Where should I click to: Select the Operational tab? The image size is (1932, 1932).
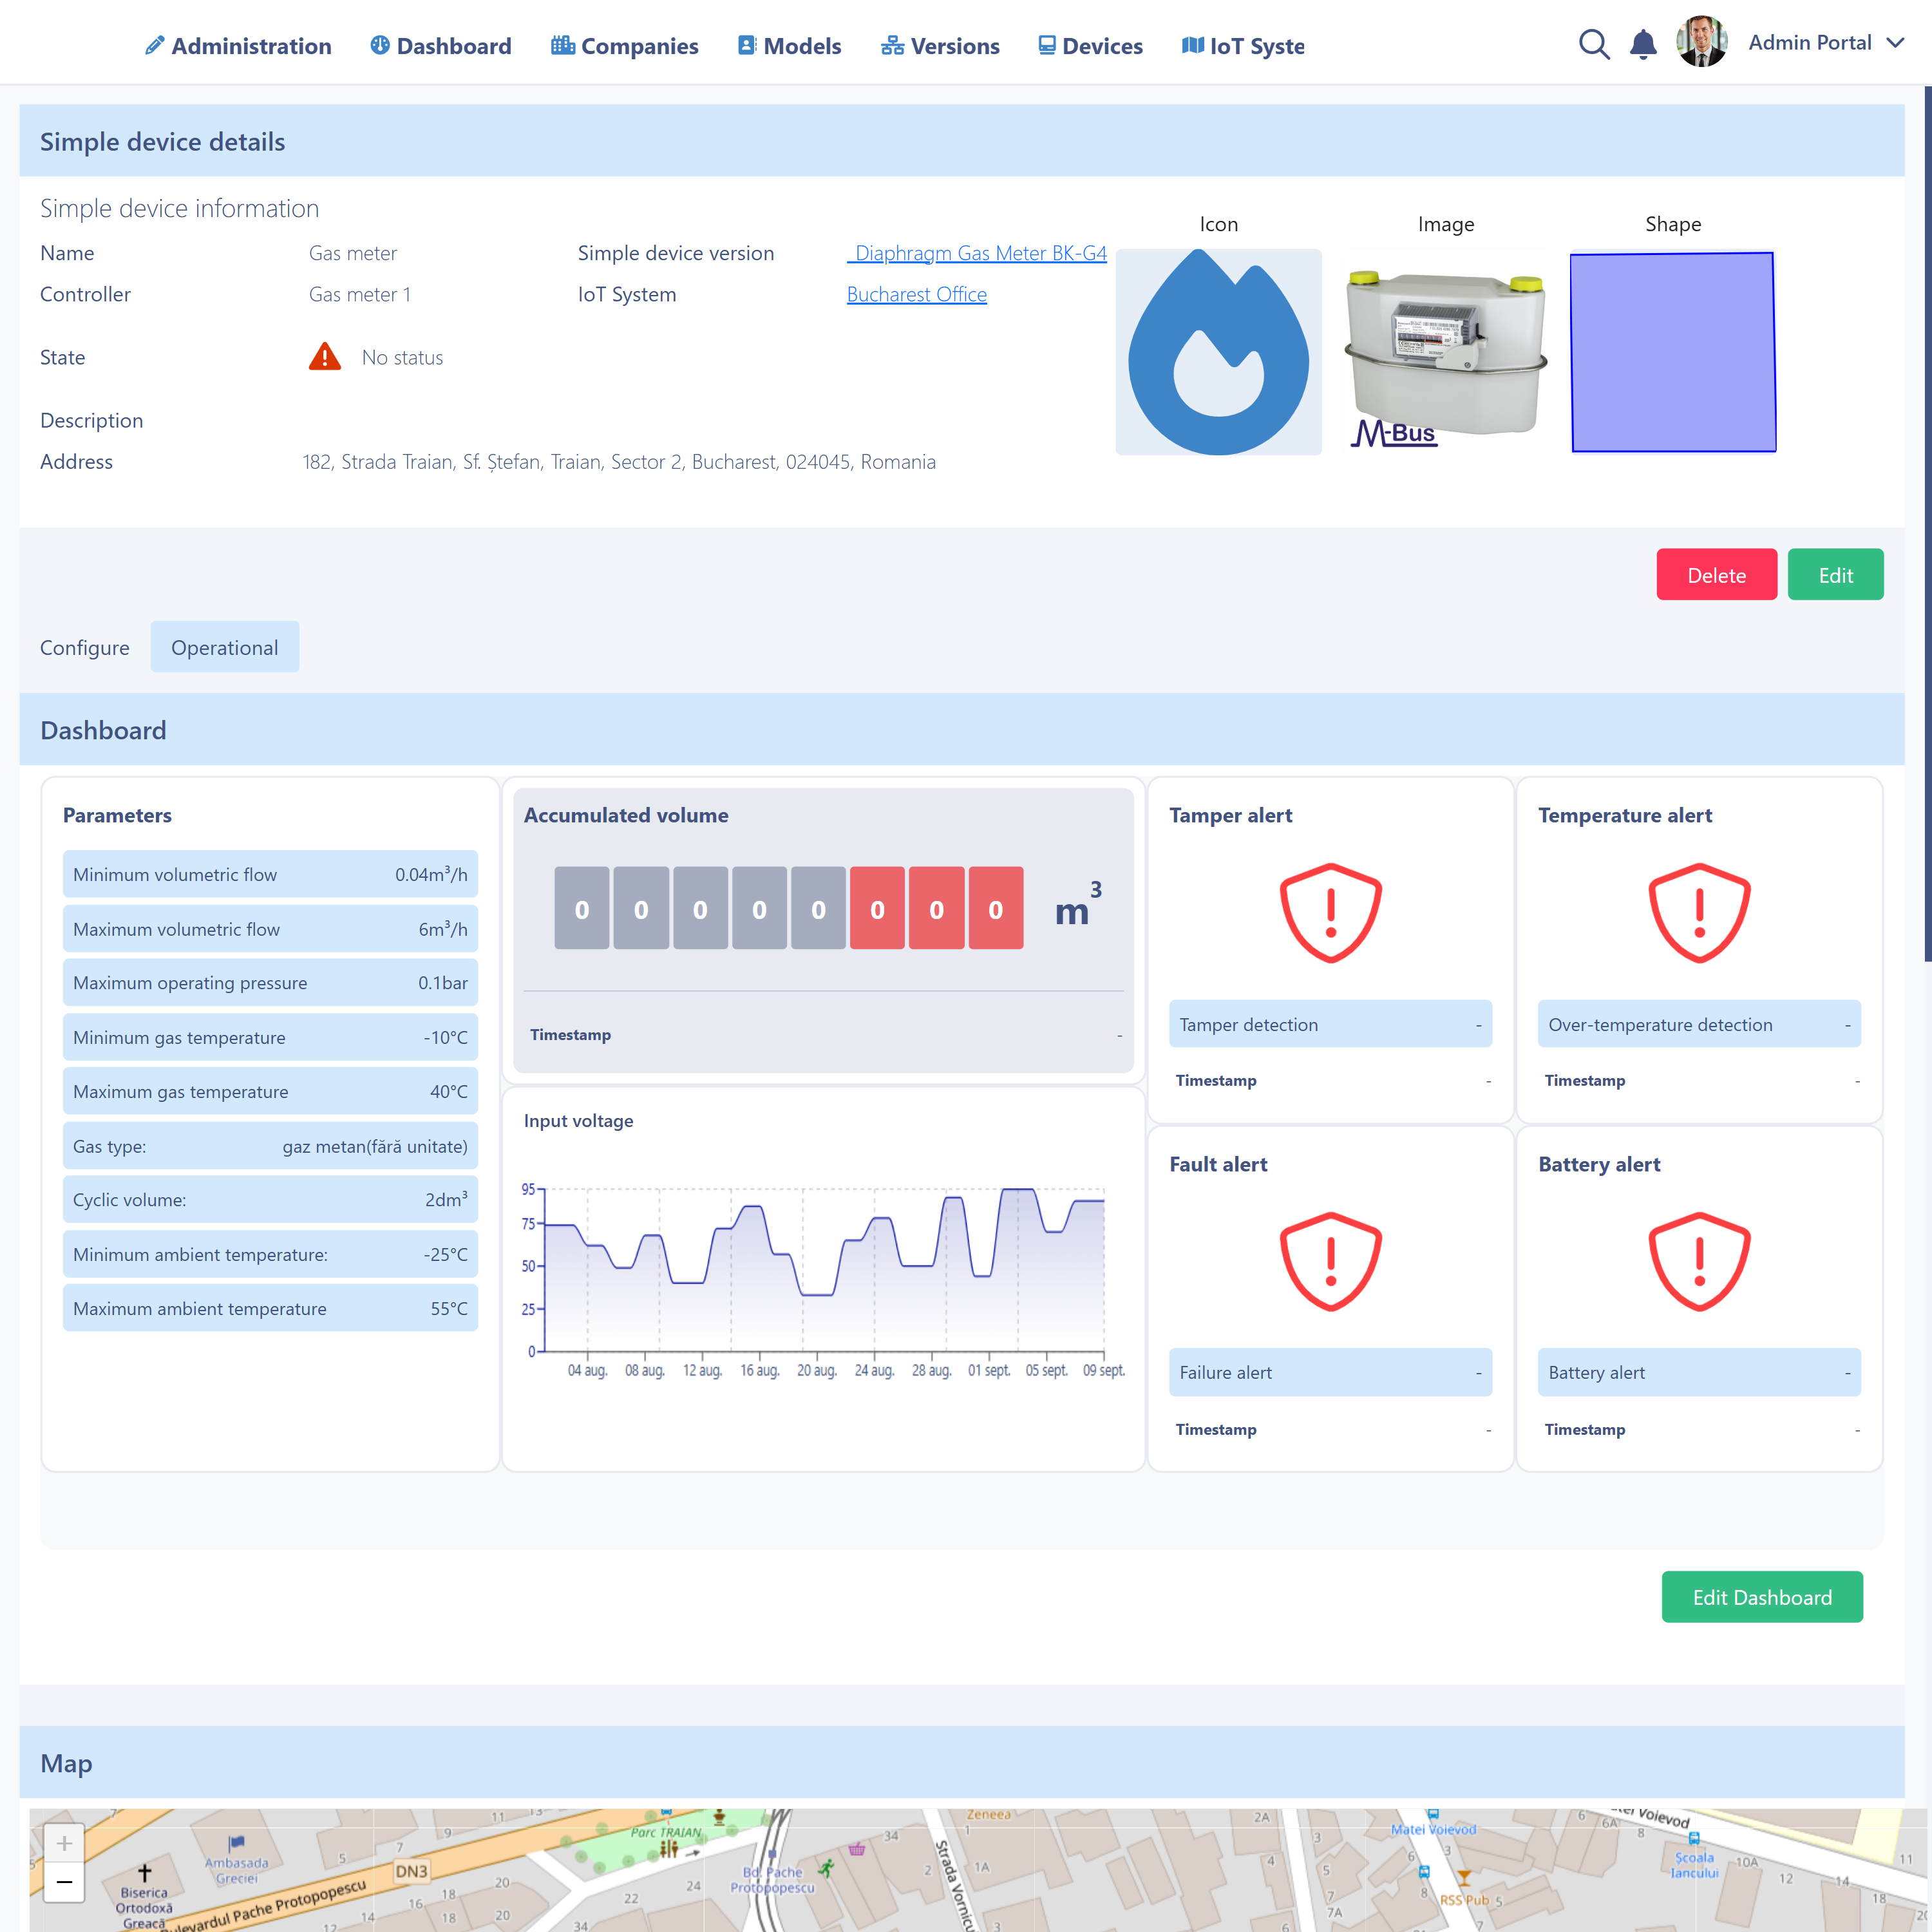coord(224,647)
